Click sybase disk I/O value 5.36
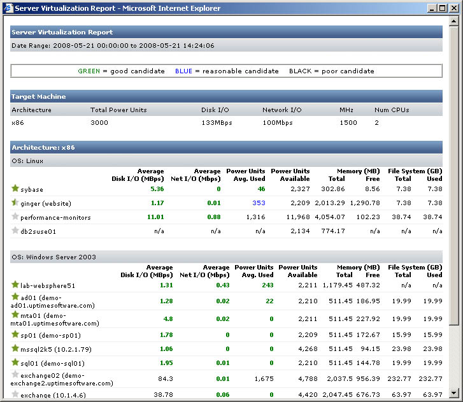Image resolution: width=463 pixels, height=402 pixels. pyautogui.click(x=157, y=189)
